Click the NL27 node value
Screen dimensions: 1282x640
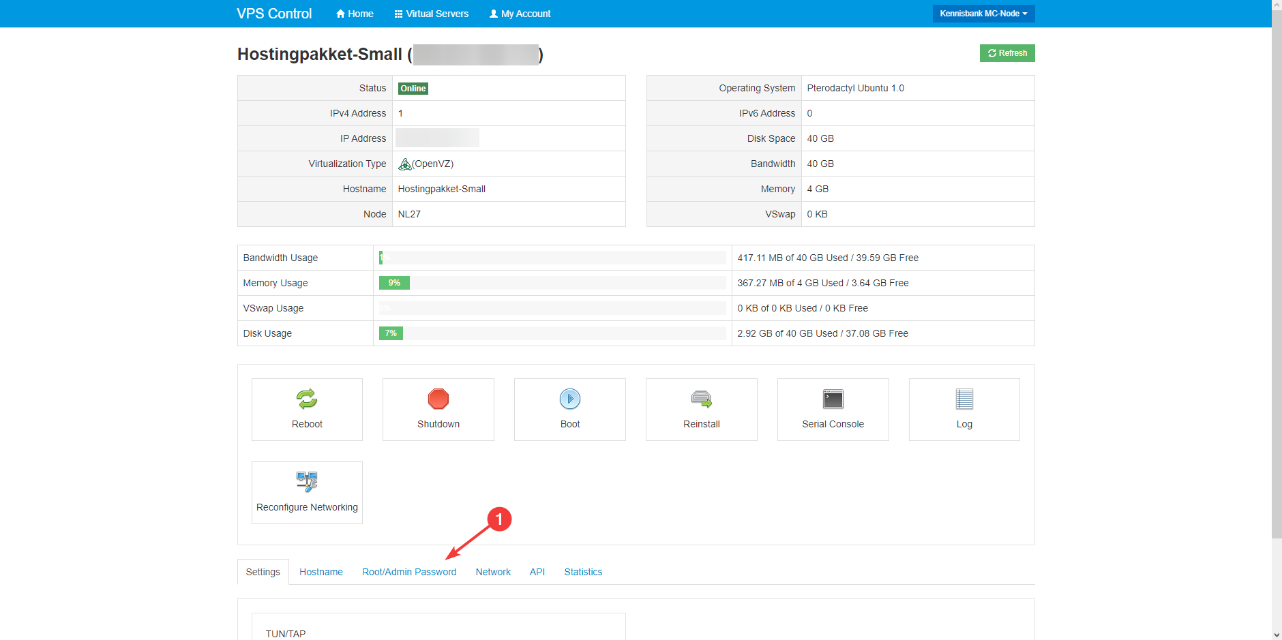point(409,214)
